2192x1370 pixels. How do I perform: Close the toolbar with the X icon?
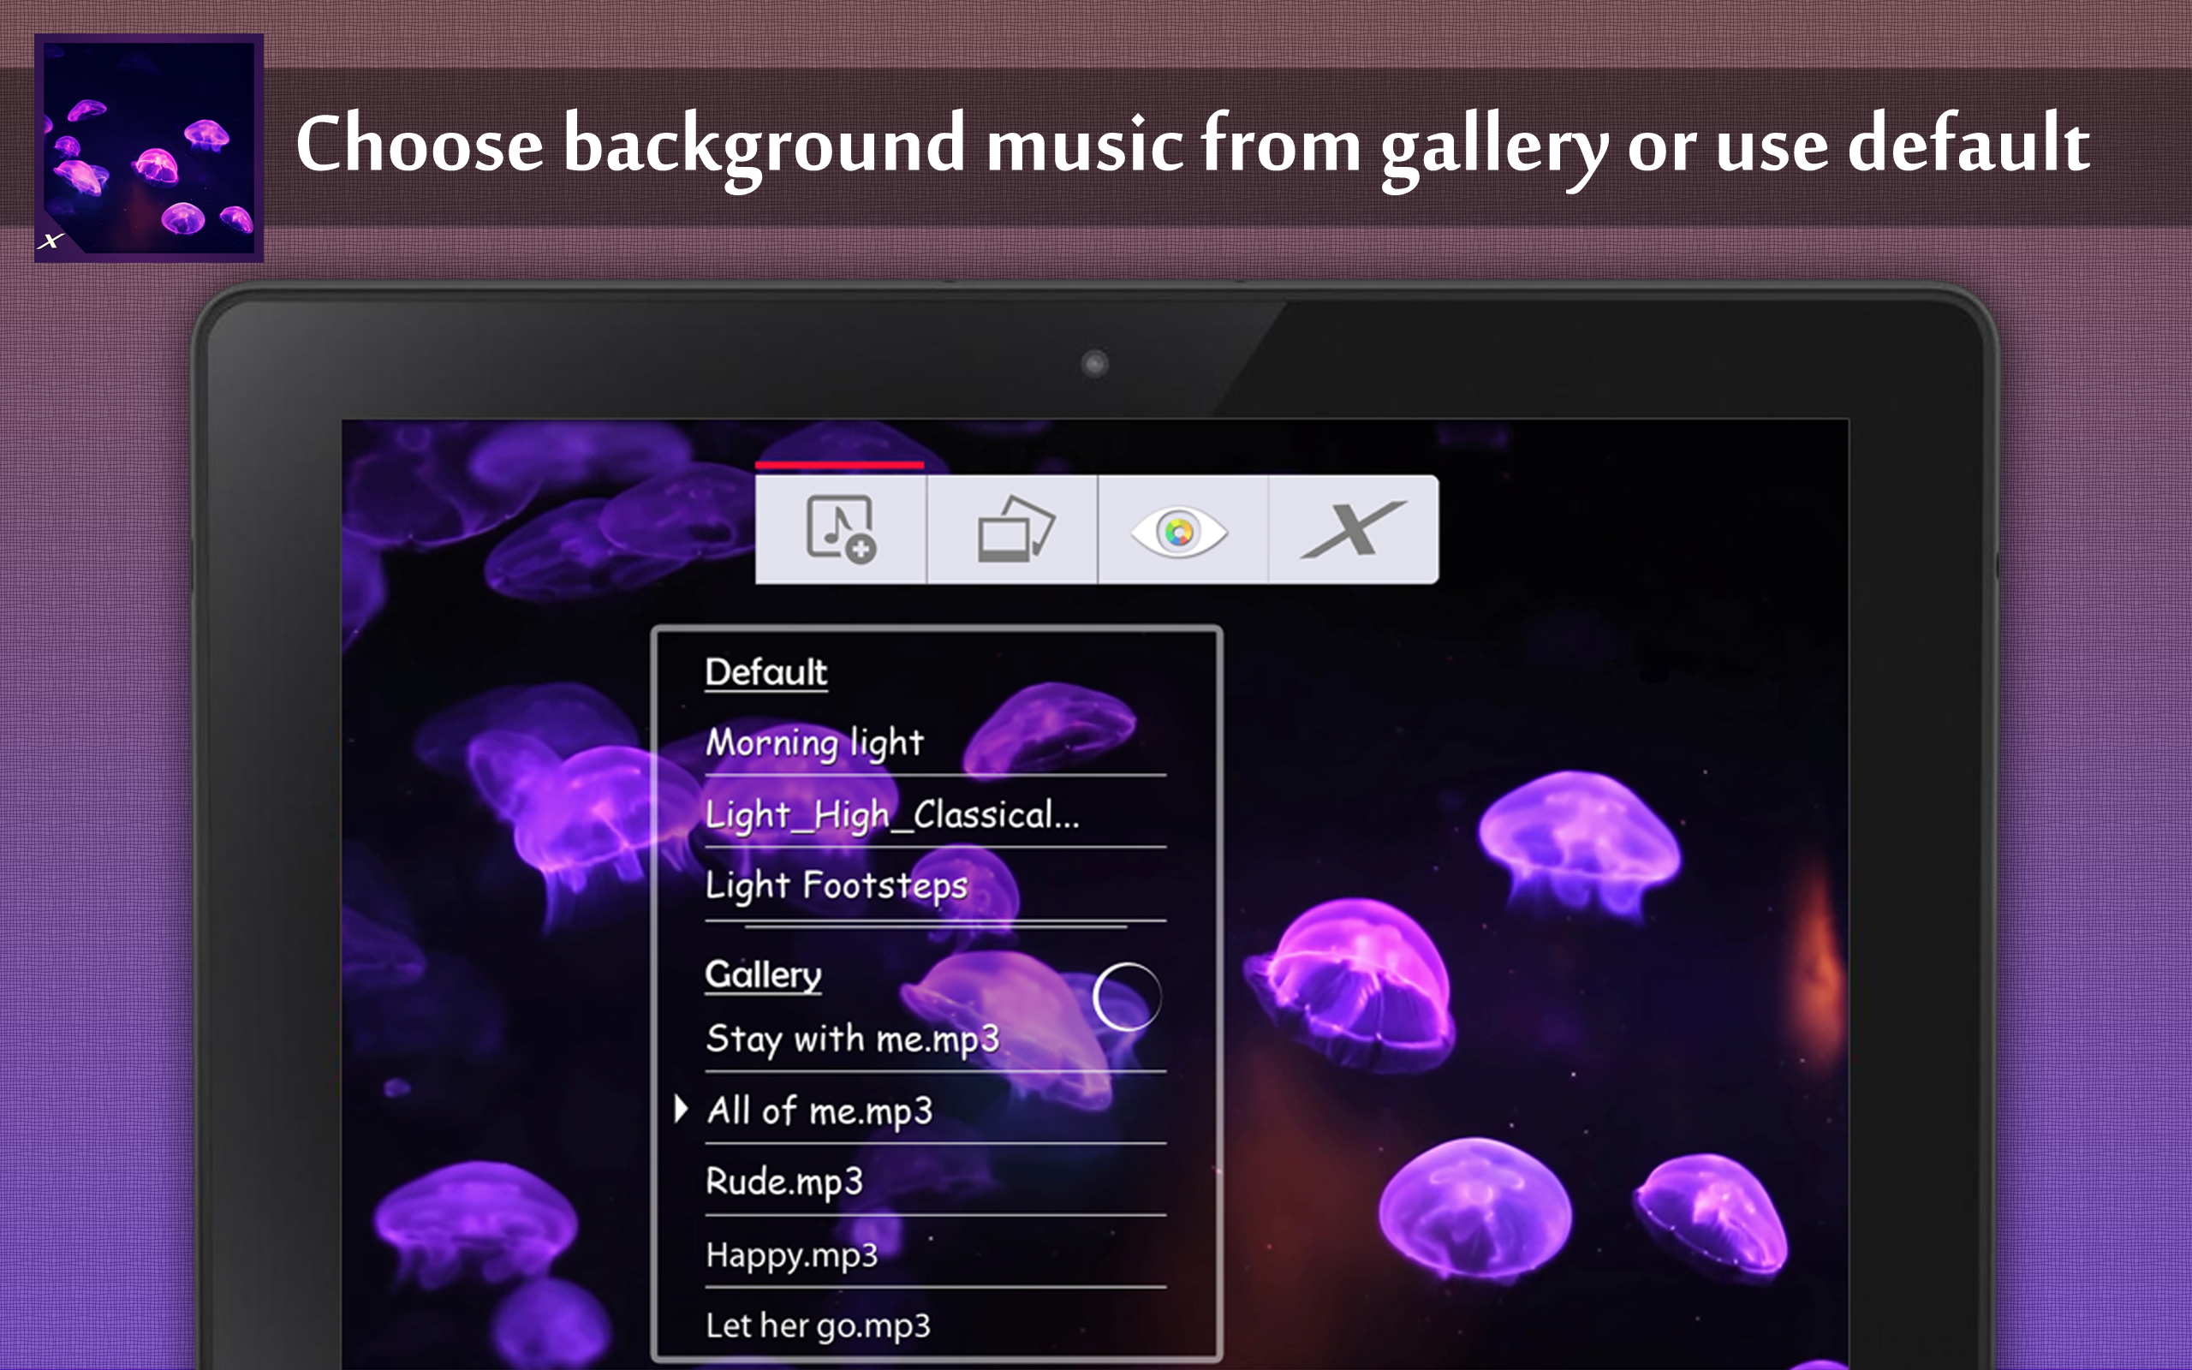(x=1353, y=529)
